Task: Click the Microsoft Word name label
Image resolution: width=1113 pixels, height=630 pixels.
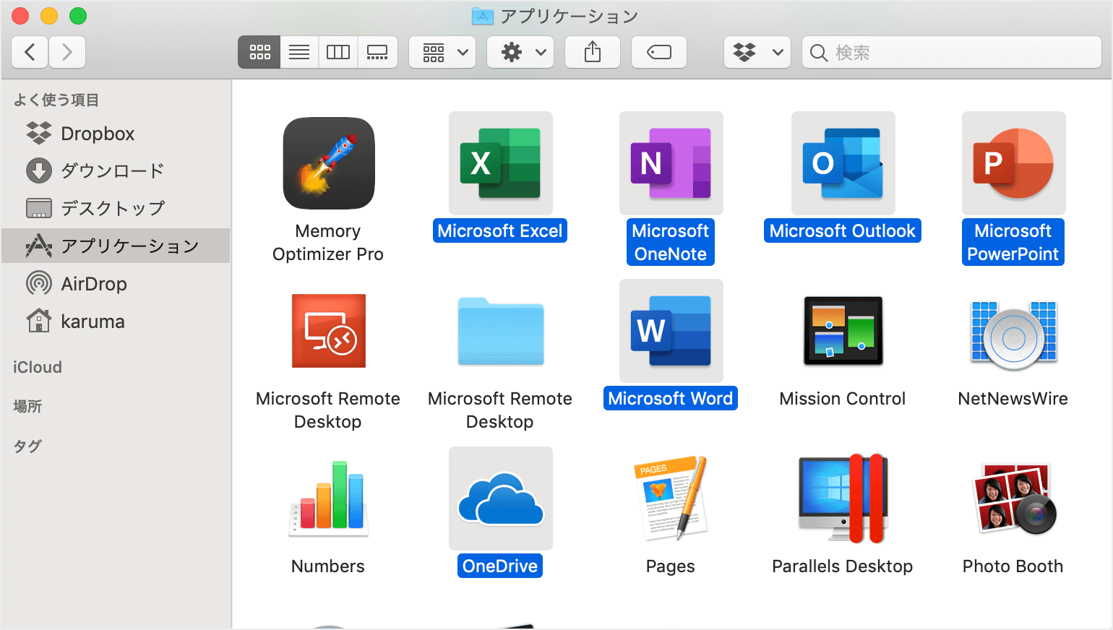Action: pos(671,399)
